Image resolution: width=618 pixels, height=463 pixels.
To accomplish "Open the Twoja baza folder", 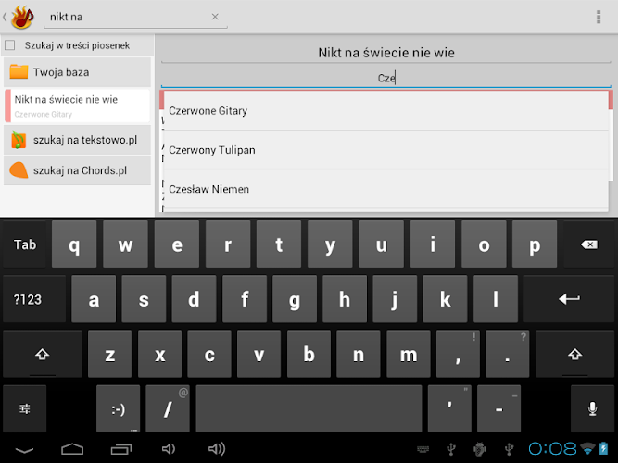I will (77, 72).
